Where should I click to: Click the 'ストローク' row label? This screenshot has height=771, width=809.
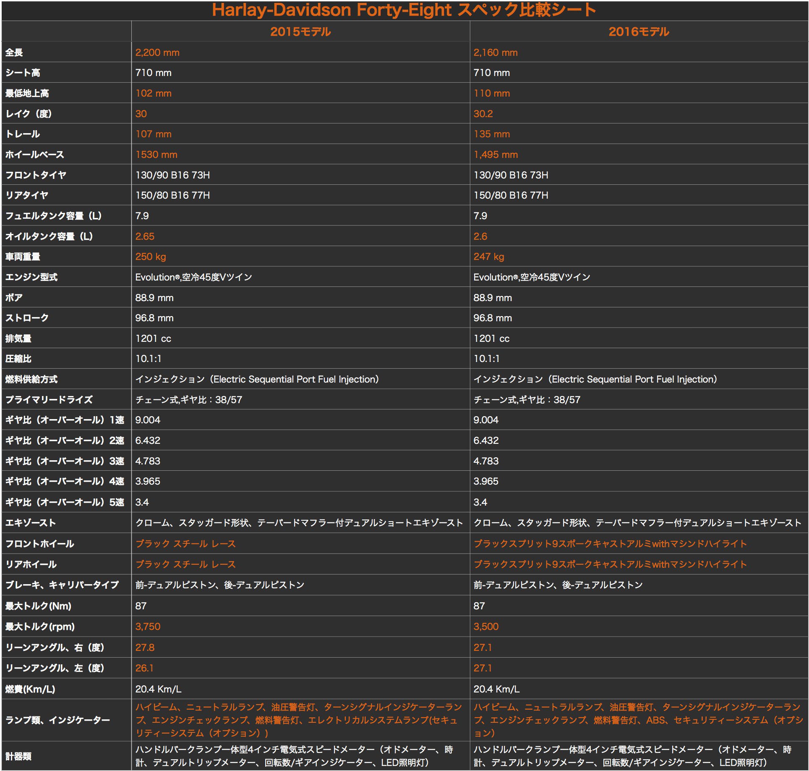(x=27, y=318)
